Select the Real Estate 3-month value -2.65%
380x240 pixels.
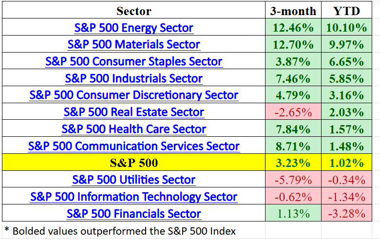(x=293, y=112)
